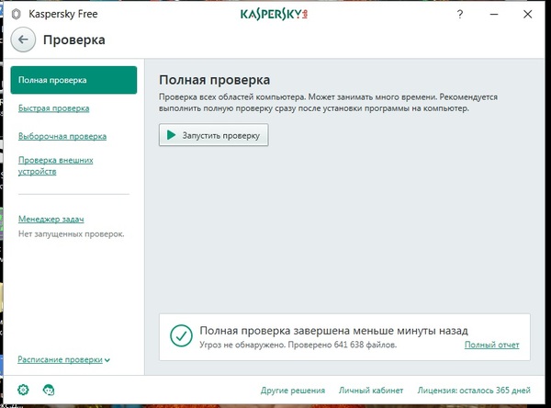Open settings via the gear icon
This screenshot has width=551, height=408.
24,391
